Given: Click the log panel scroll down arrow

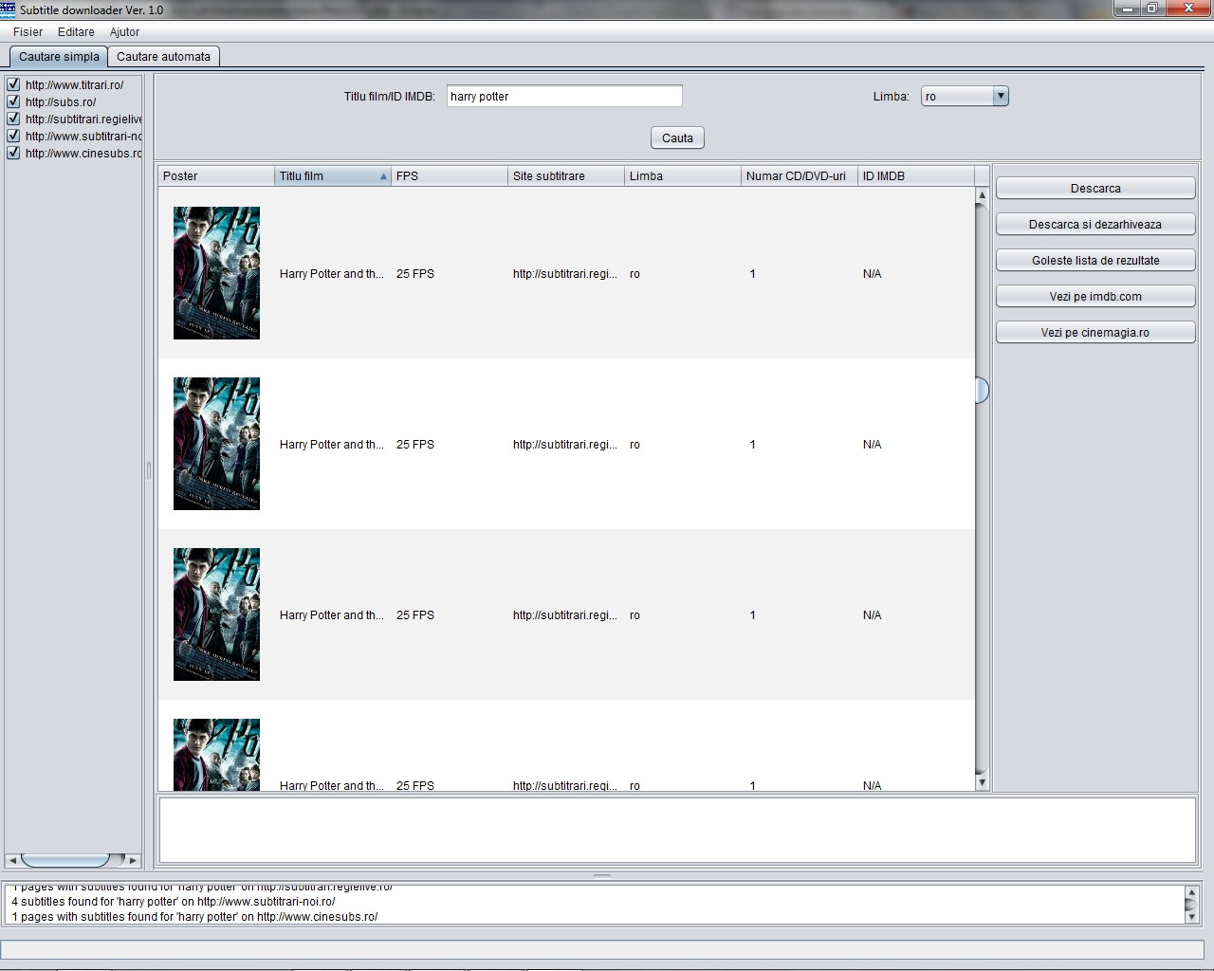Looking at the screenshot, I should click(x=1191, y=917).
